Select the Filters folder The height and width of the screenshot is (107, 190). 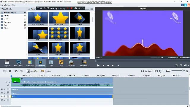(x=13, y=28)
